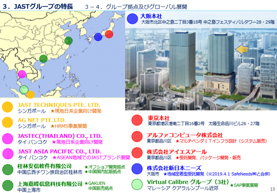Select the red circle beside アルファコンピュータ株式会社
Screen dimensions: 277x193
point(137,136)
